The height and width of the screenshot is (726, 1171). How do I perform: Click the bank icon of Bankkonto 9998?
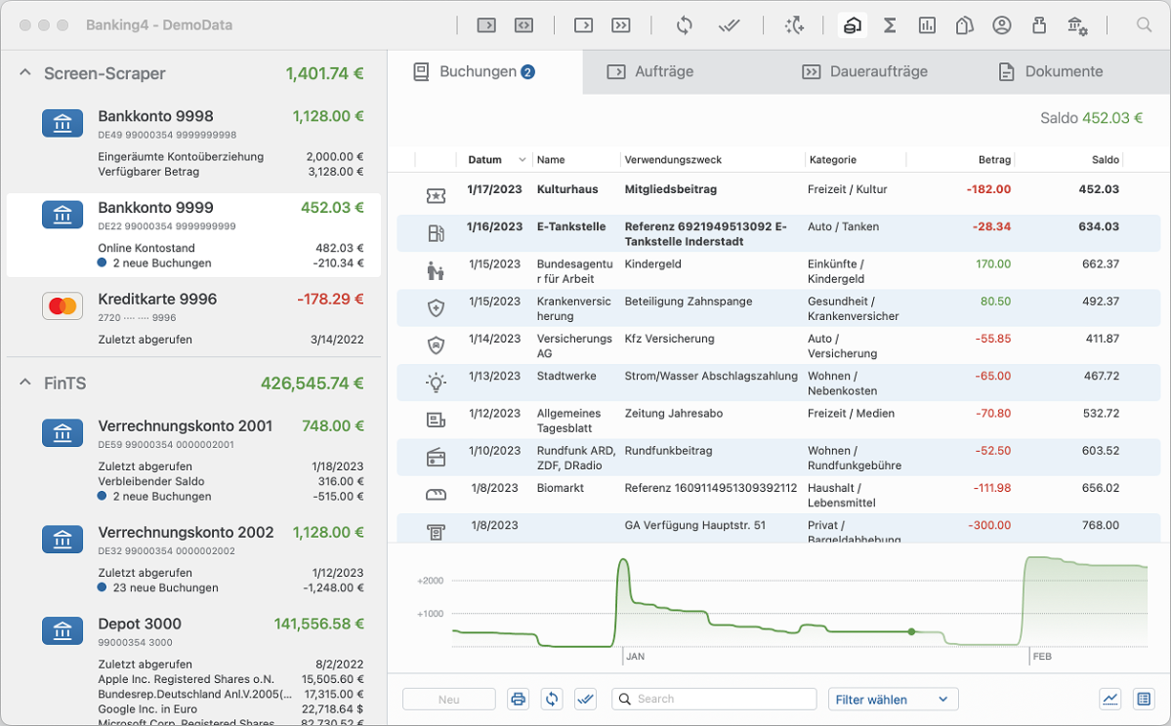[x=63, y=123]
